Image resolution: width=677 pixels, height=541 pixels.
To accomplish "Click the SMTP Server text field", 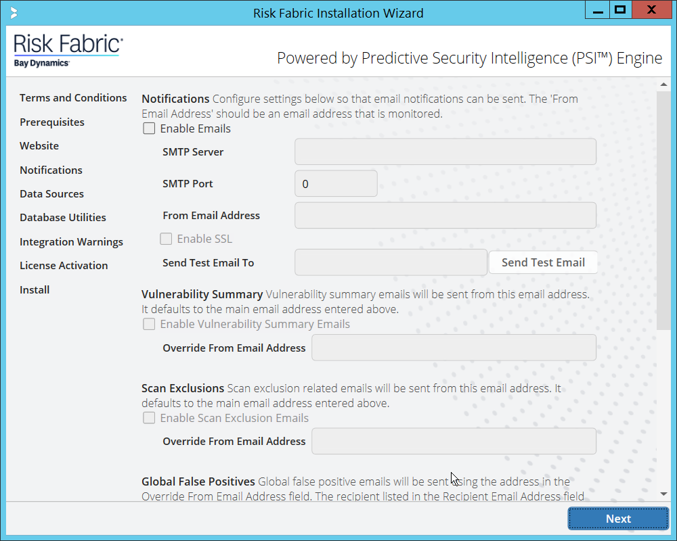I will pyautogui.click(x=445, y=152).
